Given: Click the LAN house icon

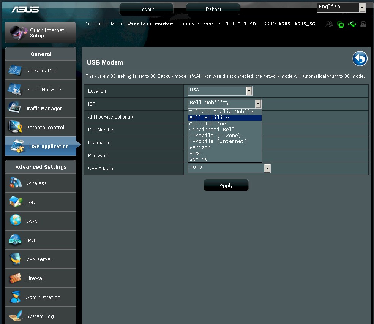Looking at the screenshot, I should pyautogui.click(x=16, y=202).
